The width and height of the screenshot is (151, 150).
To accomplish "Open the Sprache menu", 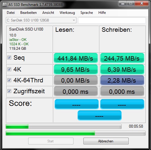I will click(x=87, y=13).
